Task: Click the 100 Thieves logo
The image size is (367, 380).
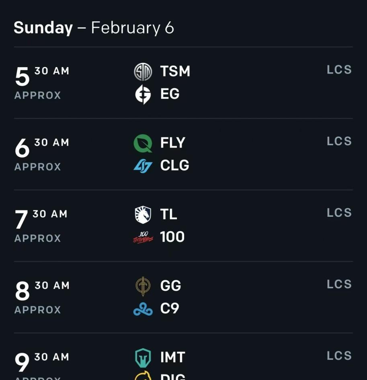Action: click(x=143, y=238)
